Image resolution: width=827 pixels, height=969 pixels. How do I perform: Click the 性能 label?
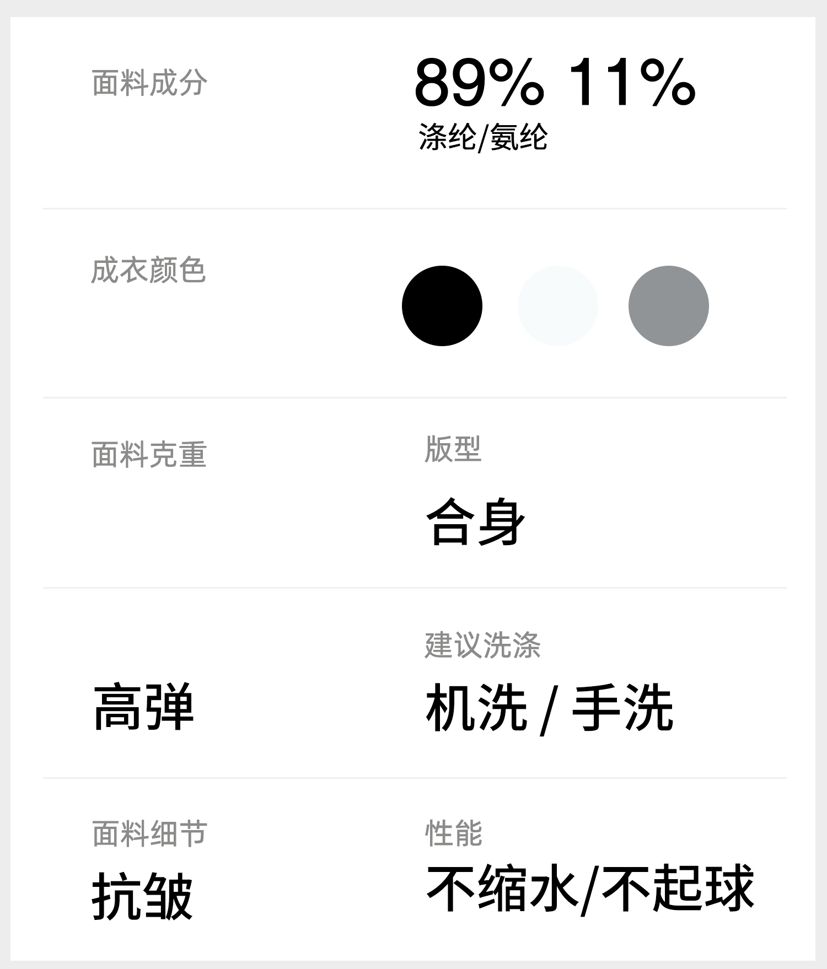(x=454, y=833)
